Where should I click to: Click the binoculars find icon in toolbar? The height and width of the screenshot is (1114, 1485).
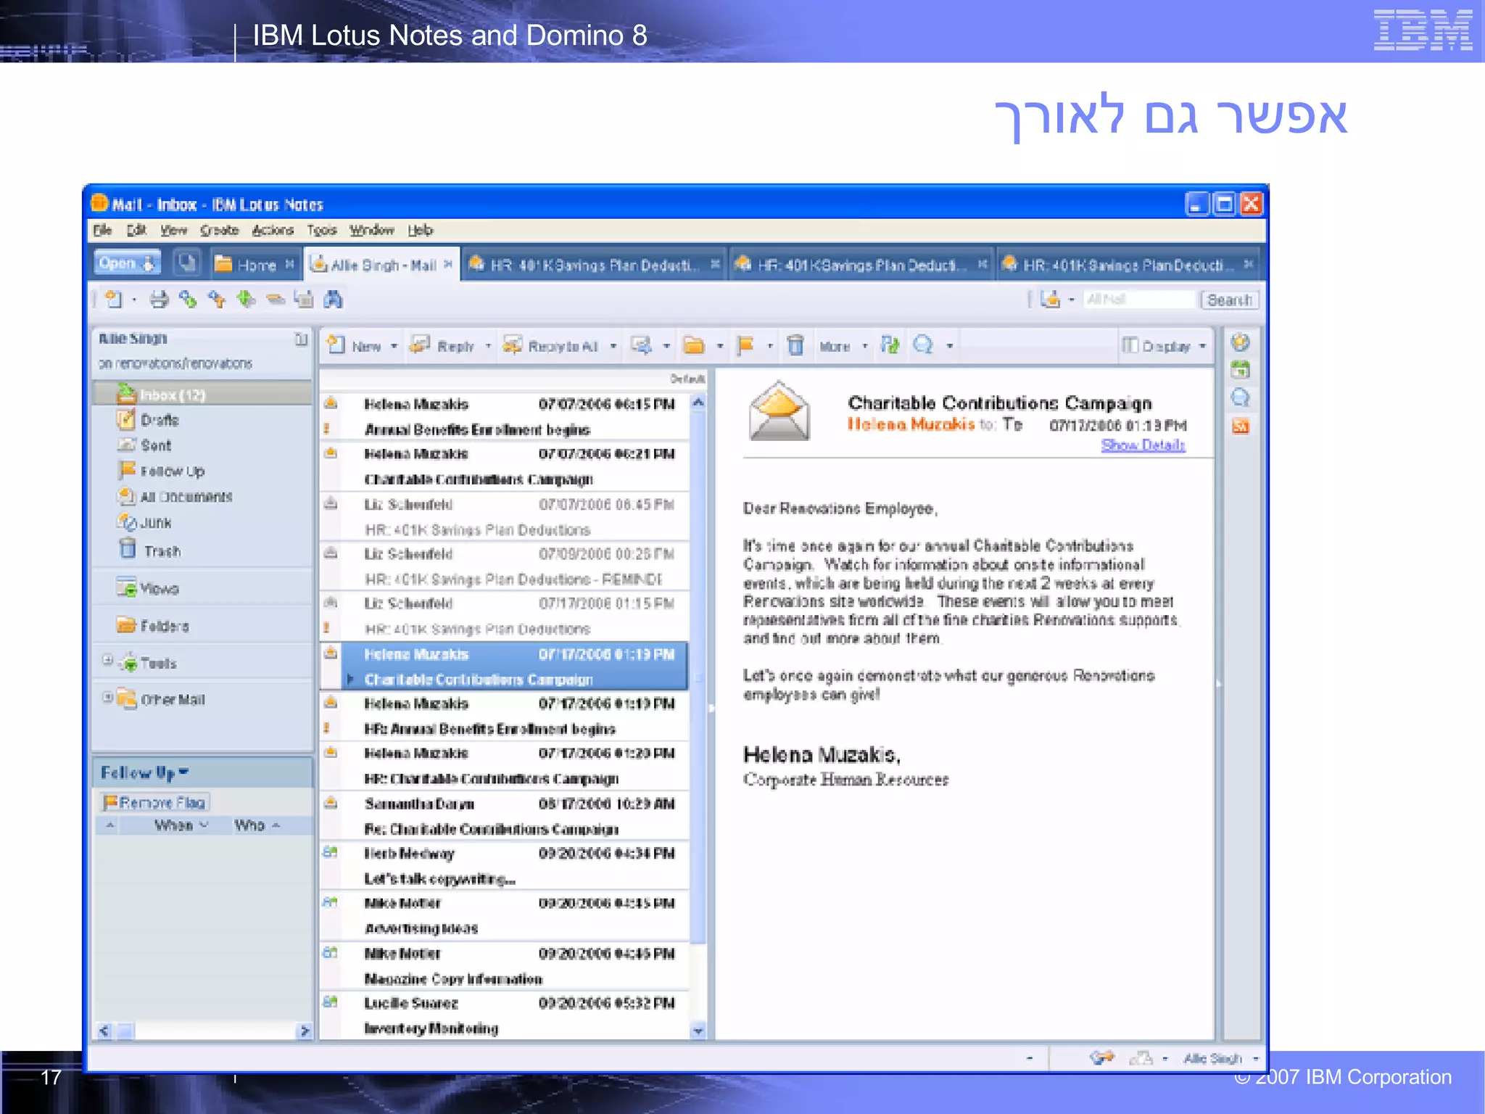pyautogui.click(x=333, y=300)
